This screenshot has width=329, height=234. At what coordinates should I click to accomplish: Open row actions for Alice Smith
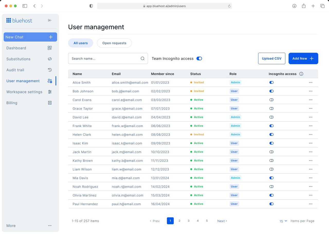311,82
